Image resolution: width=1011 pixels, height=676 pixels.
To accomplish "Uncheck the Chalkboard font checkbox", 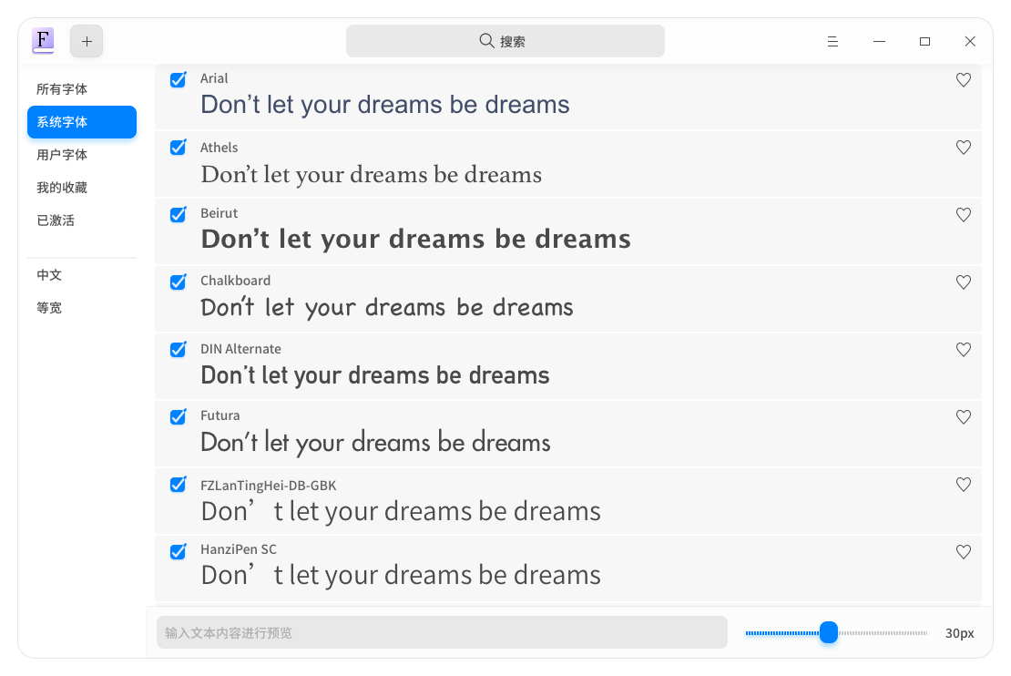I will [x=178, y=282].
